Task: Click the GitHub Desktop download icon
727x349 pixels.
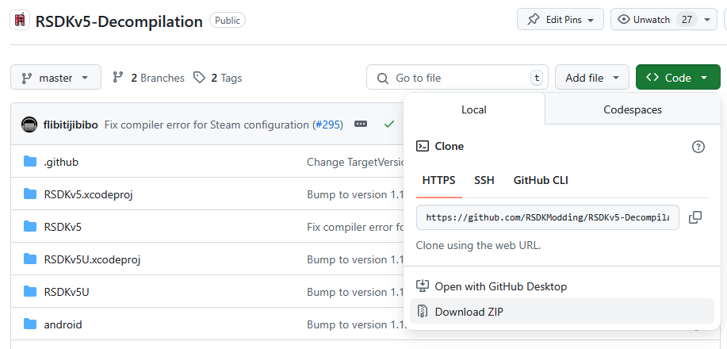Action: coord(422,286)
